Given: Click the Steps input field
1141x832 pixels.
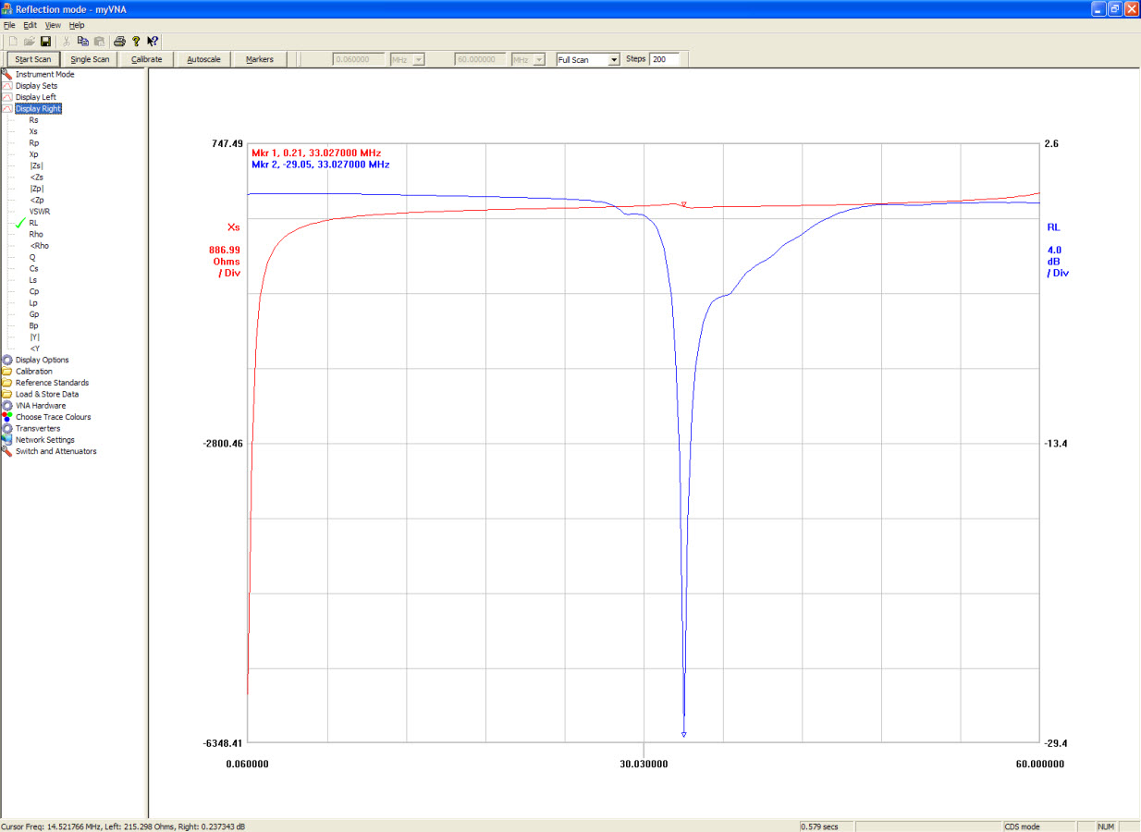Looking at the screenshot, I should 664,59.
